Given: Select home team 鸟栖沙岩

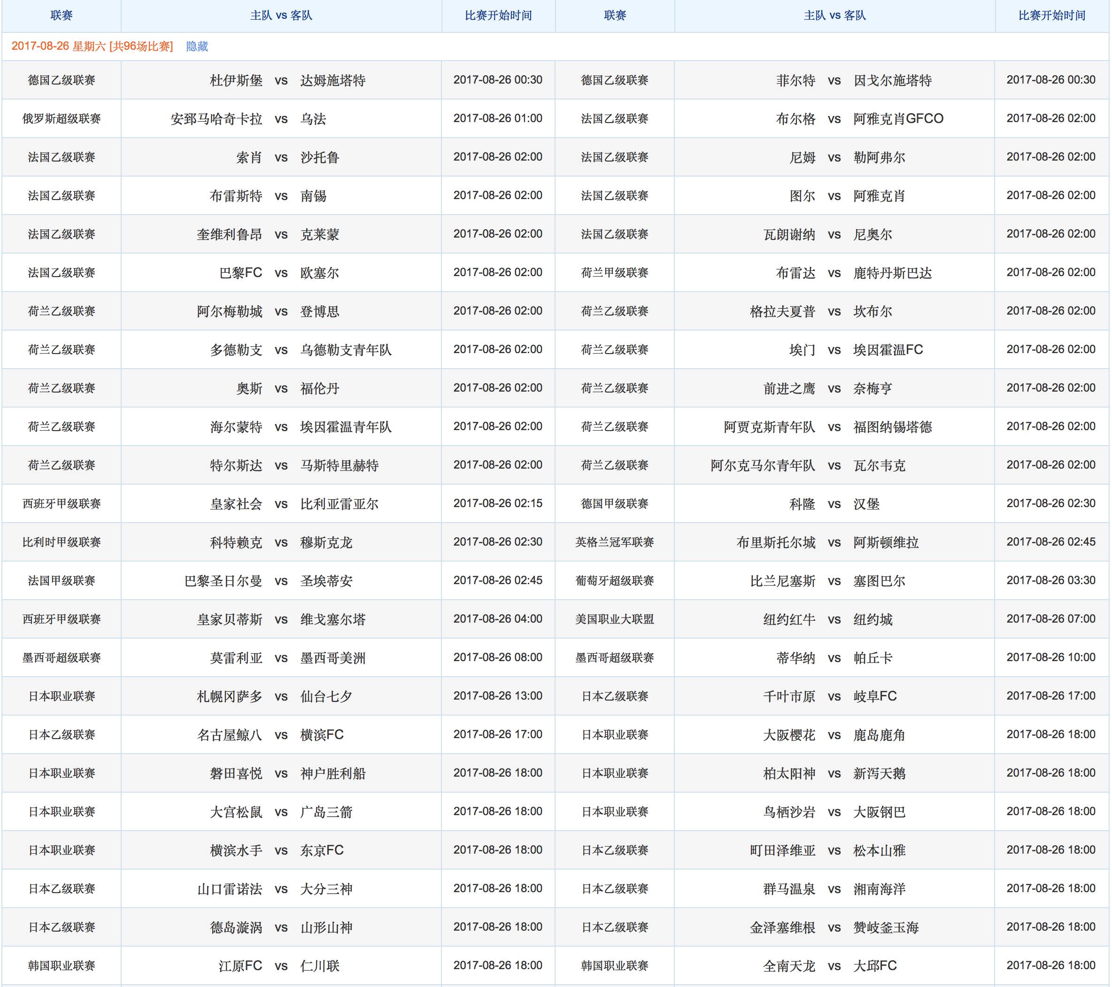Looking at the screenshot, I should [x=789, y=812].
